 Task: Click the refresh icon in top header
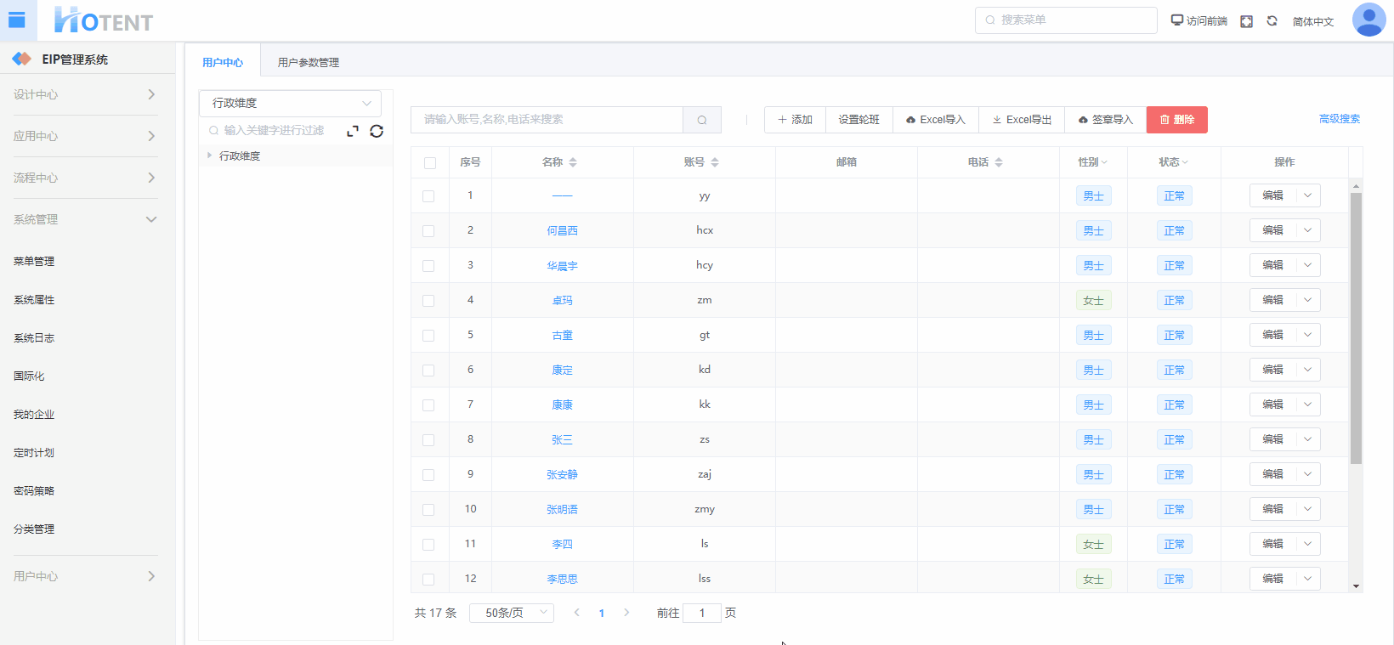pyautogui.click(x=1272, y=21)
